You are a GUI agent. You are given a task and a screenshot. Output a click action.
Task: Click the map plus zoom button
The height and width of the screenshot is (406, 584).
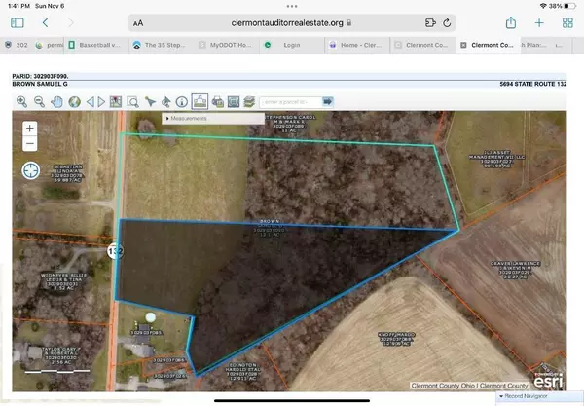30,128
